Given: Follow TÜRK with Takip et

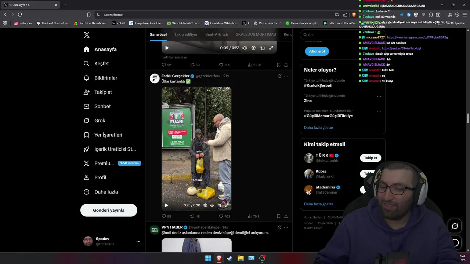Looking at the screenshot, I should [370, 158].
